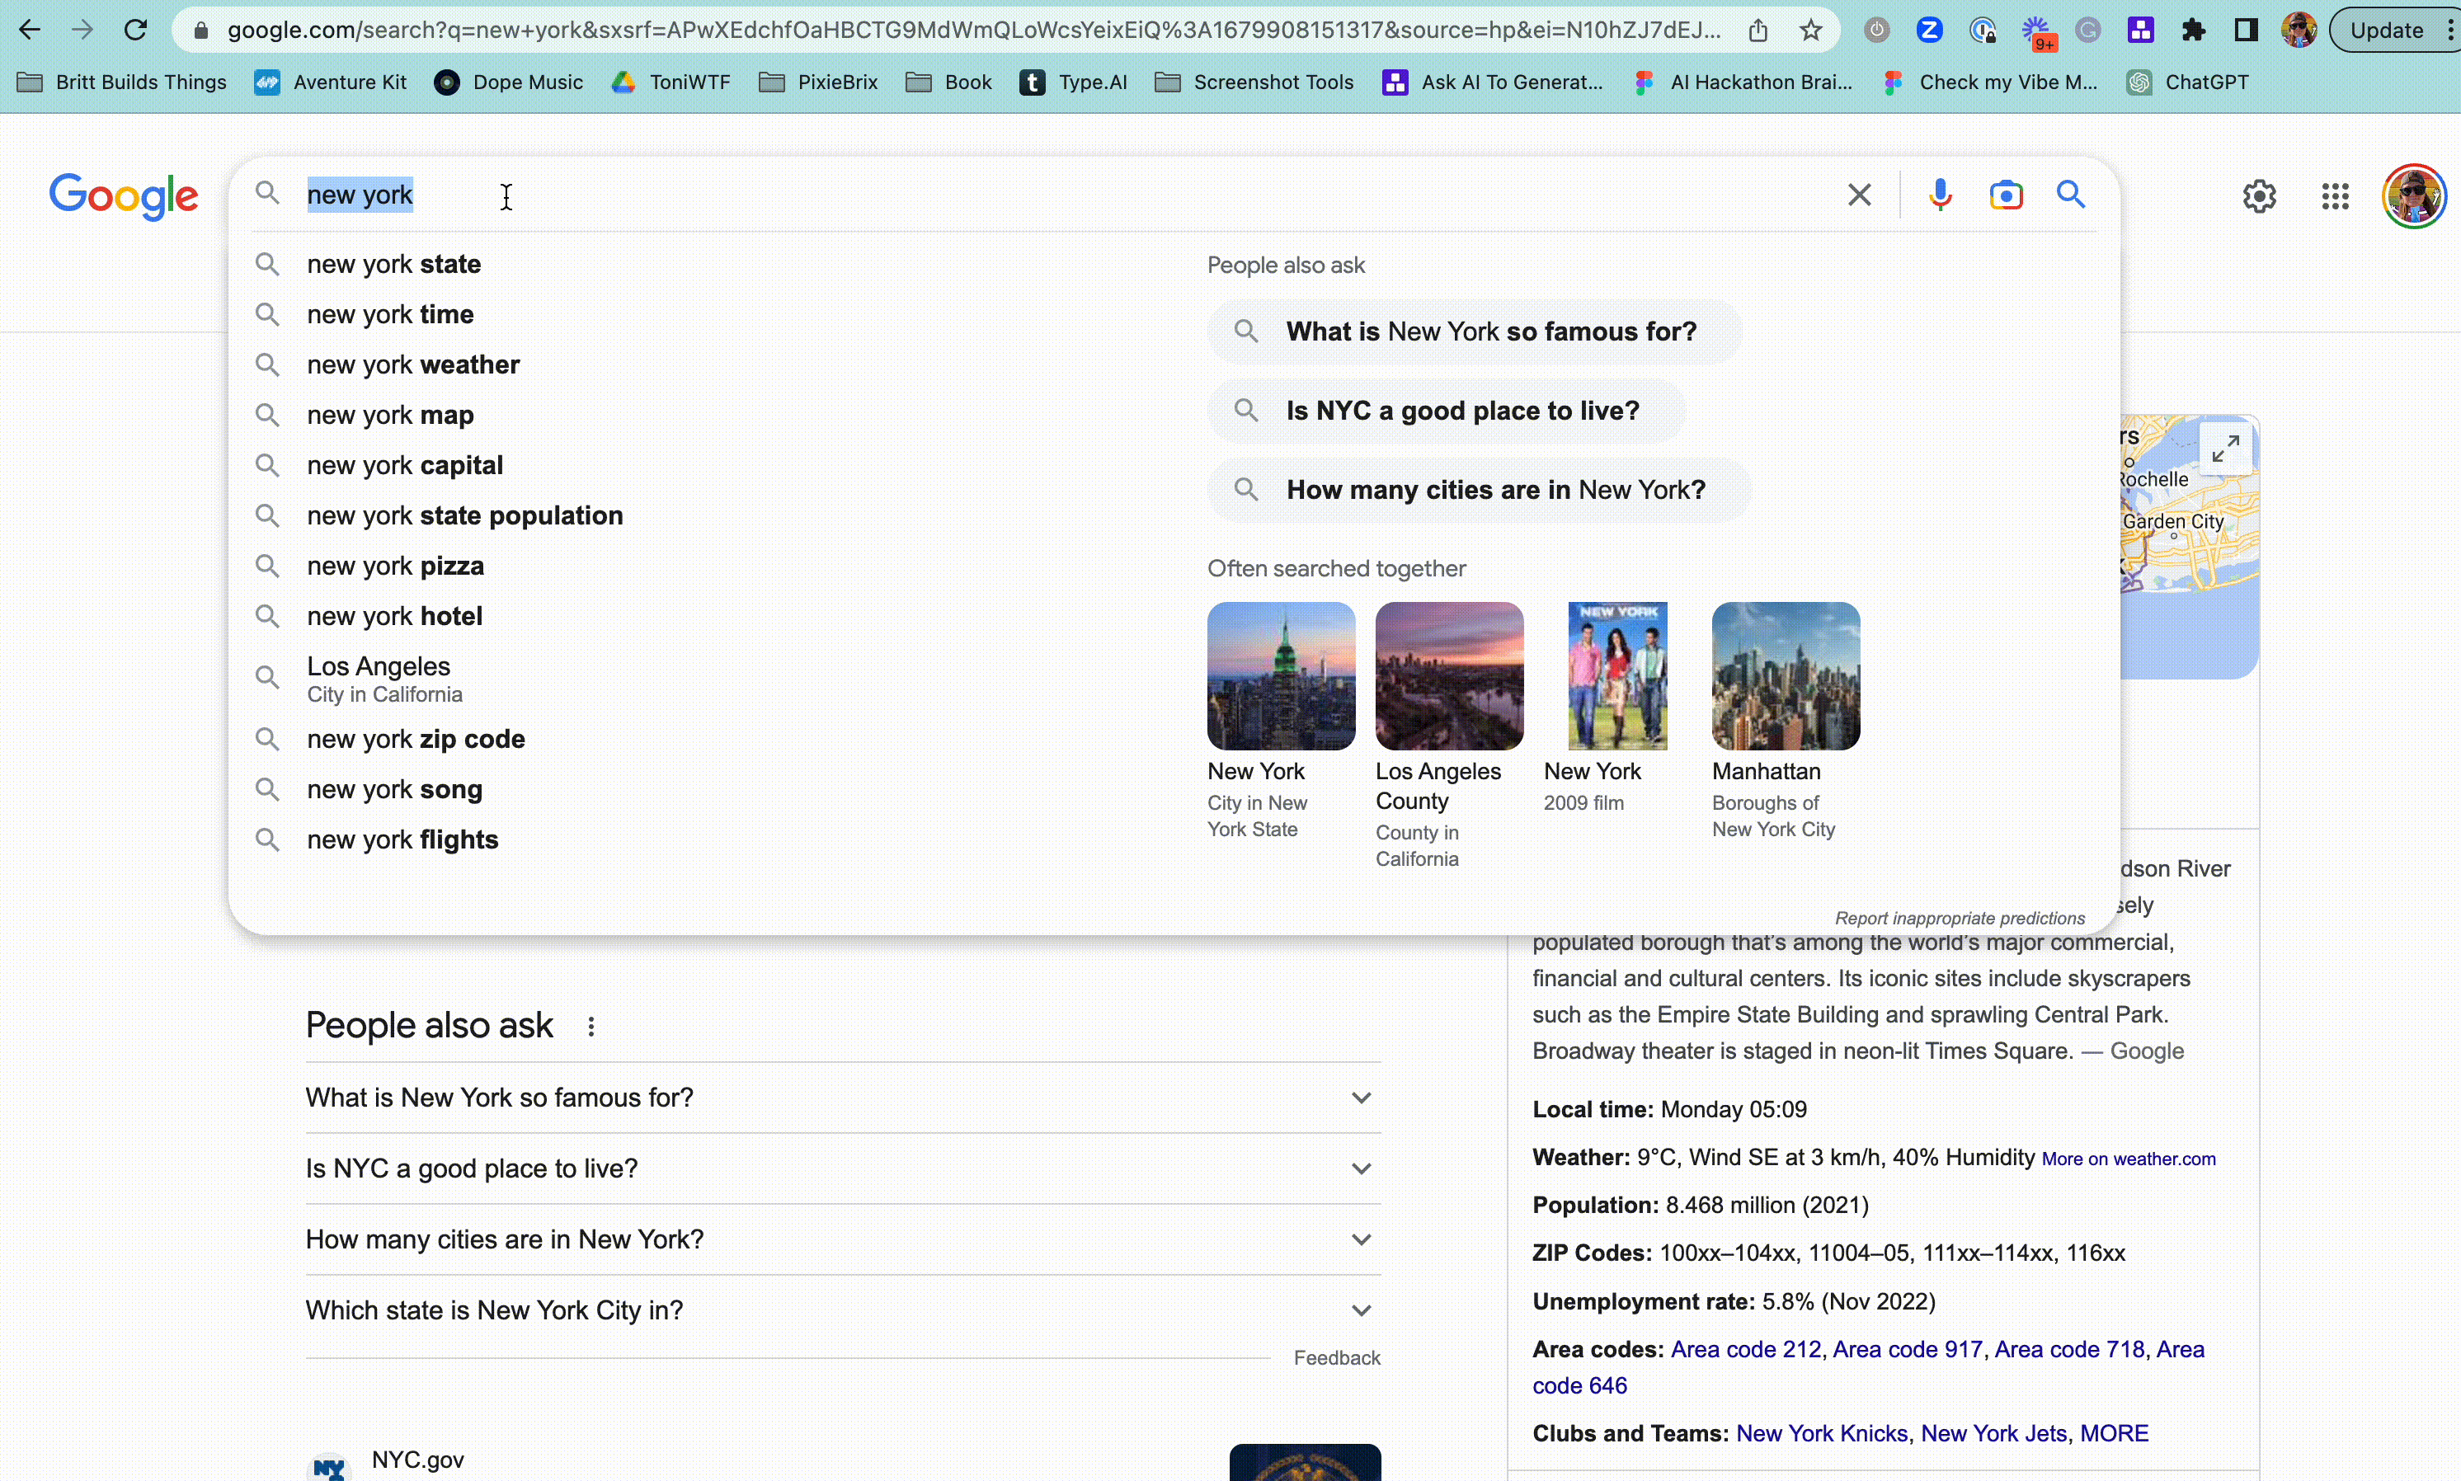2461x1481 pixels.
Task: Open Google Lens image search camera icon
Action: 2006,195
